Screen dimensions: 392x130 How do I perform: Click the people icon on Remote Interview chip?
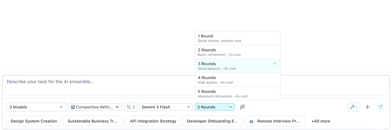pyautogui.click(x=252, y=121)
